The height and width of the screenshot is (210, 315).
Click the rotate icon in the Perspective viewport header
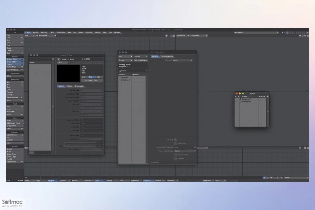[303, 35]
